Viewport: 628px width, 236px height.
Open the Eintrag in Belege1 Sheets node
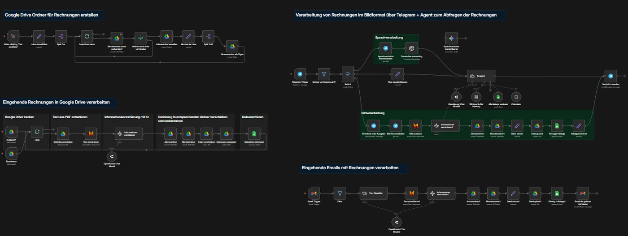point(557,193)
